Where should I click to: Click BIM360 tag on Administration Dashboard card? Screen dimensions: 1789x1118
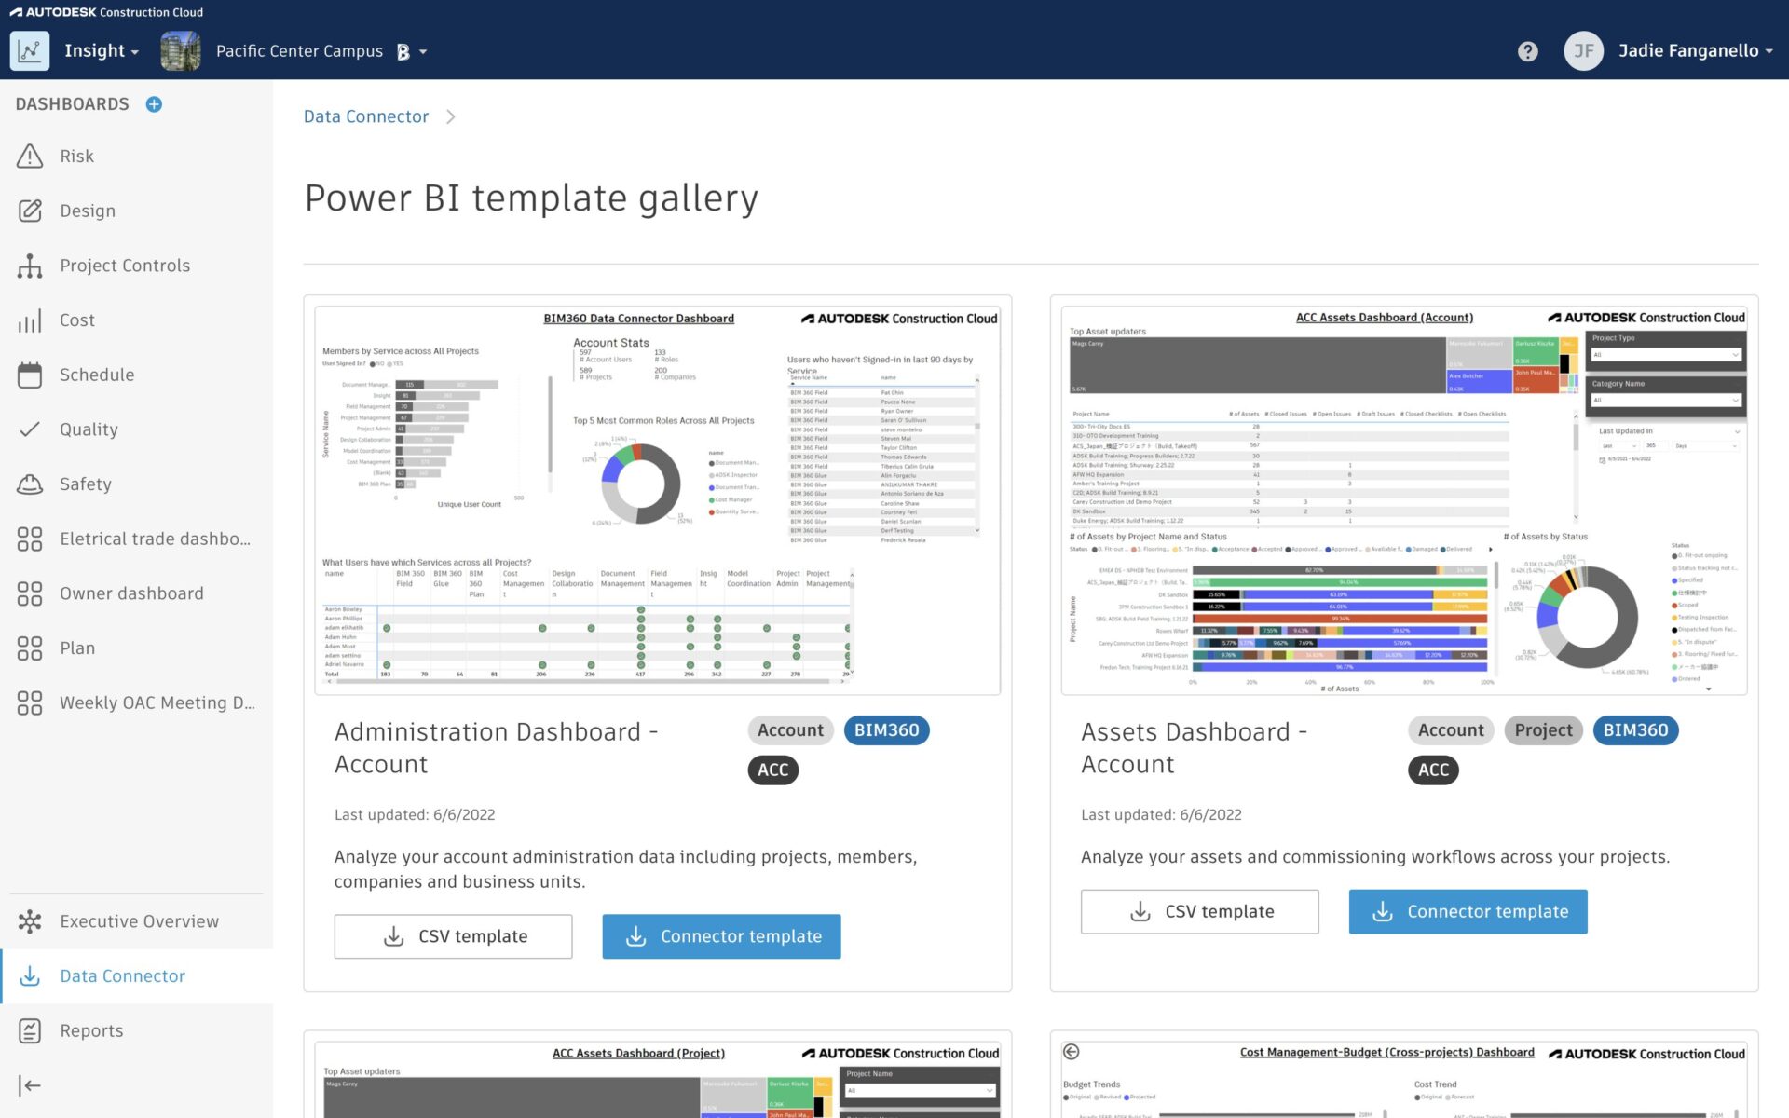(887, 730)
